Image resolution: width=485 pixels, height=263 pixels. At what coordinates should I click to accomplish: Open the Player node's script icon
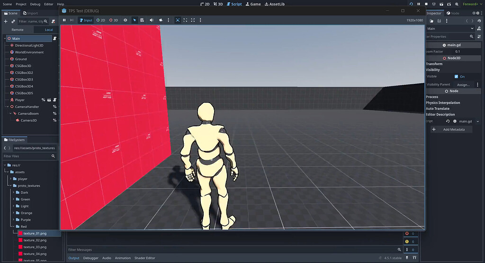(55, 100)
